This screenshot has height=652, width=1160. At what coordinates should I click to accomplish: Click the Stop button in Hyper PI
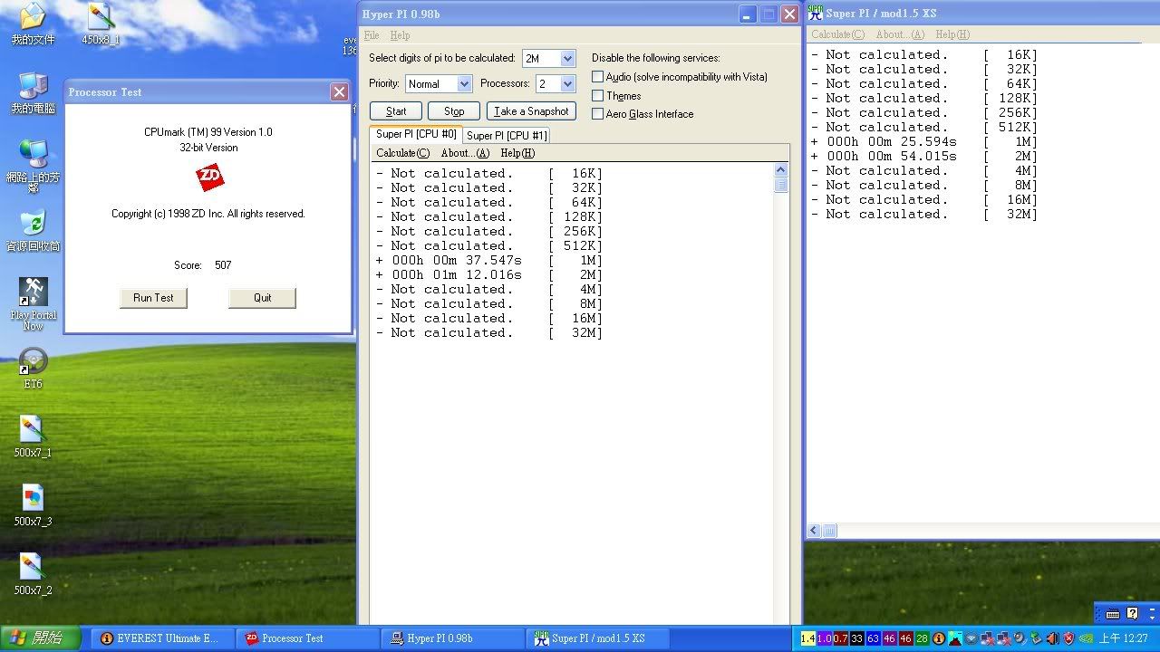point(454,111)
